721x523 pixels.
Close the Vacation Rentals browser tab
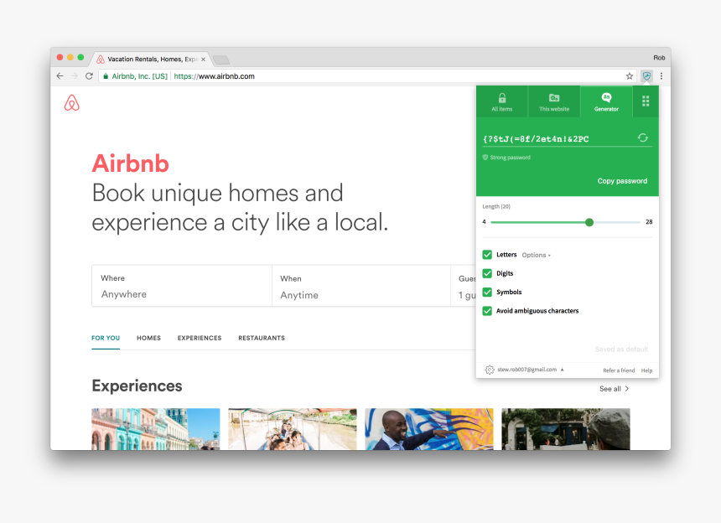(203, 60)
